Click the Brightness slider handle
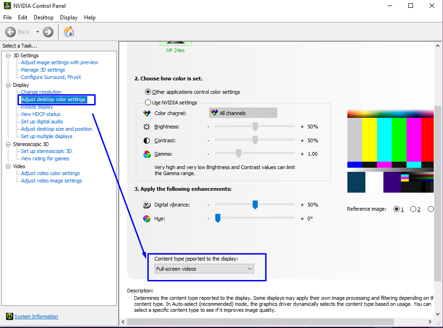 (255, 127)
